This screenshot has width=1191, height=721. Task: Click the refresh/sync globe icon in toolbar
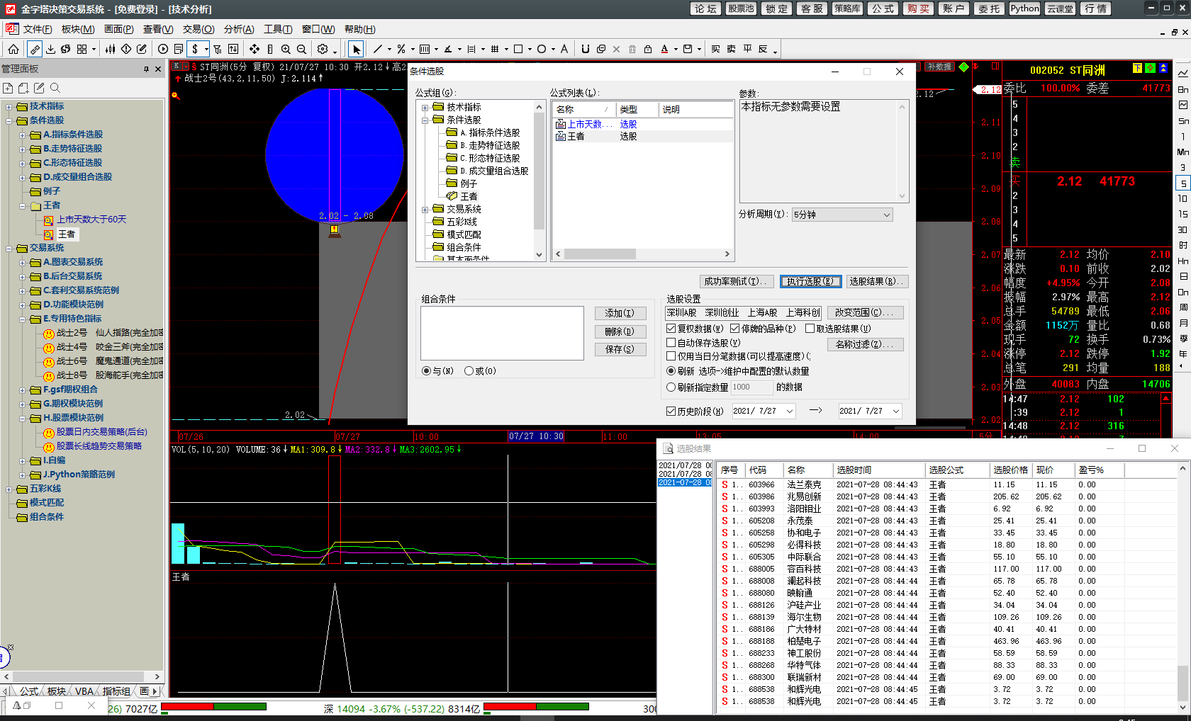point(66,49)
